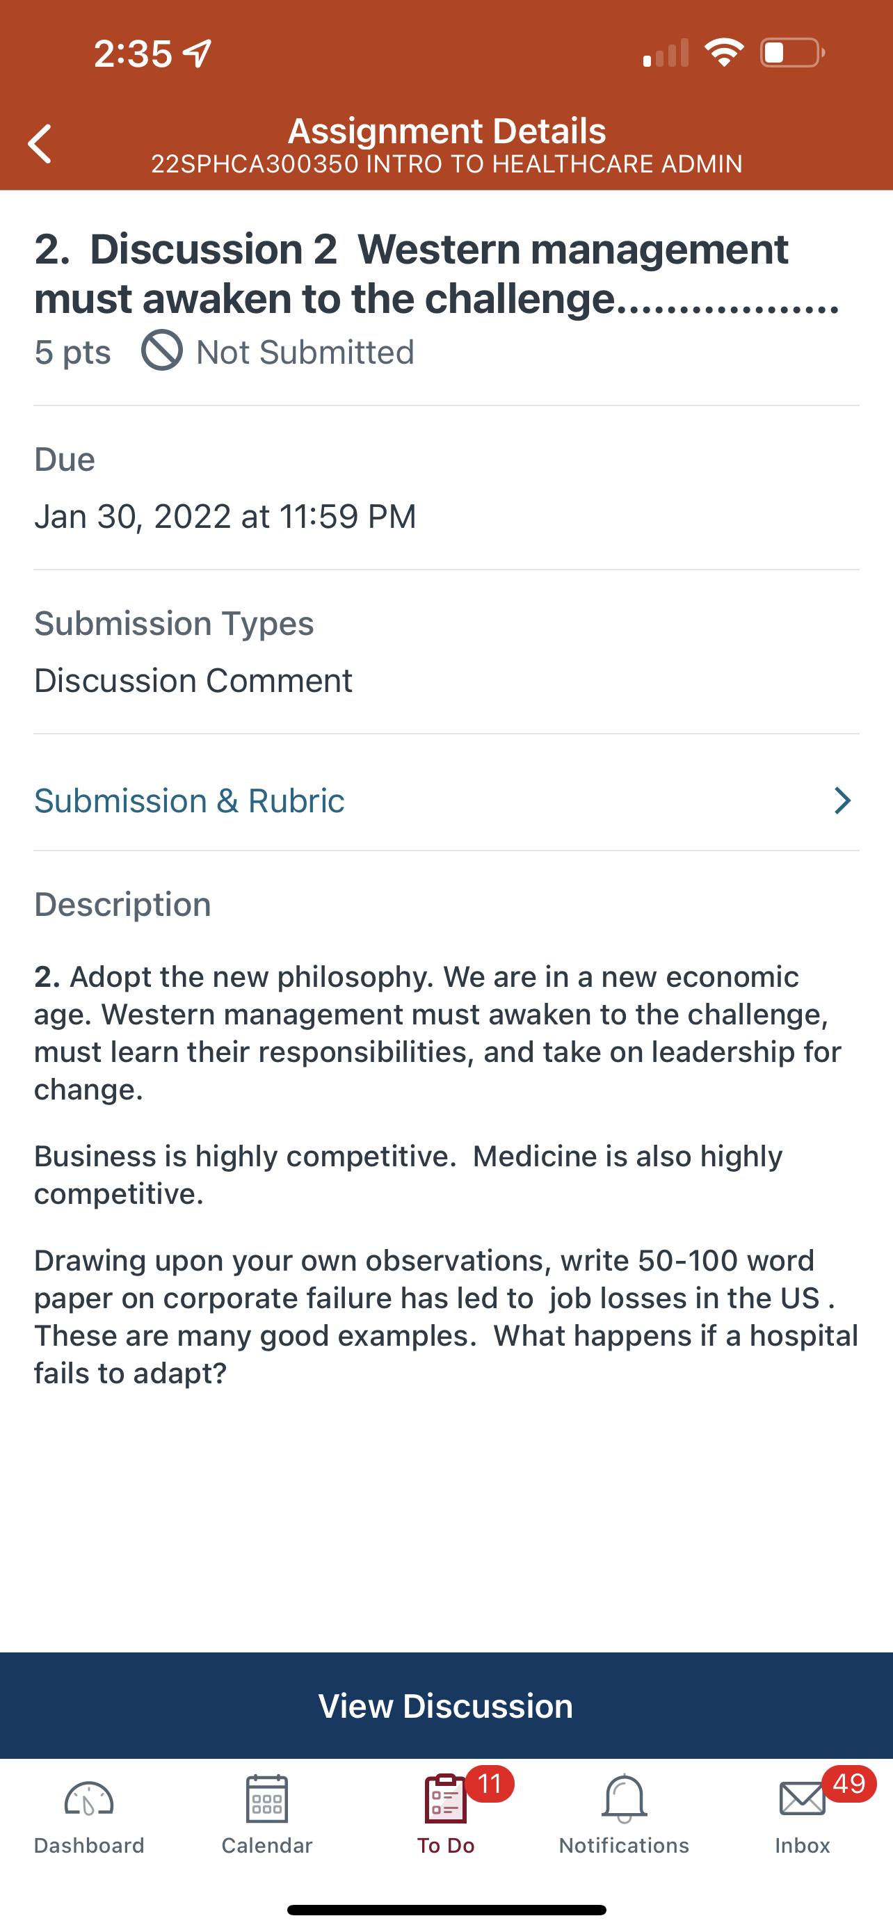Switch to the Notifications tab label
Viewport: 893px width, 1932px height.
click(624, 1846)
